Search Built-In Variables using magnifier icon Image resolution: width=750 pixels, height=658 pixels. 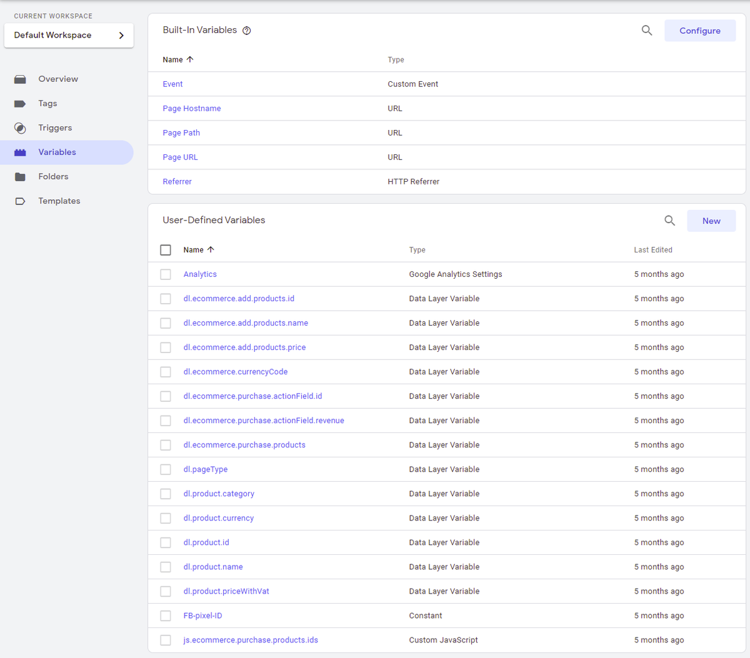pyautogui.click(x=647, y=31)
